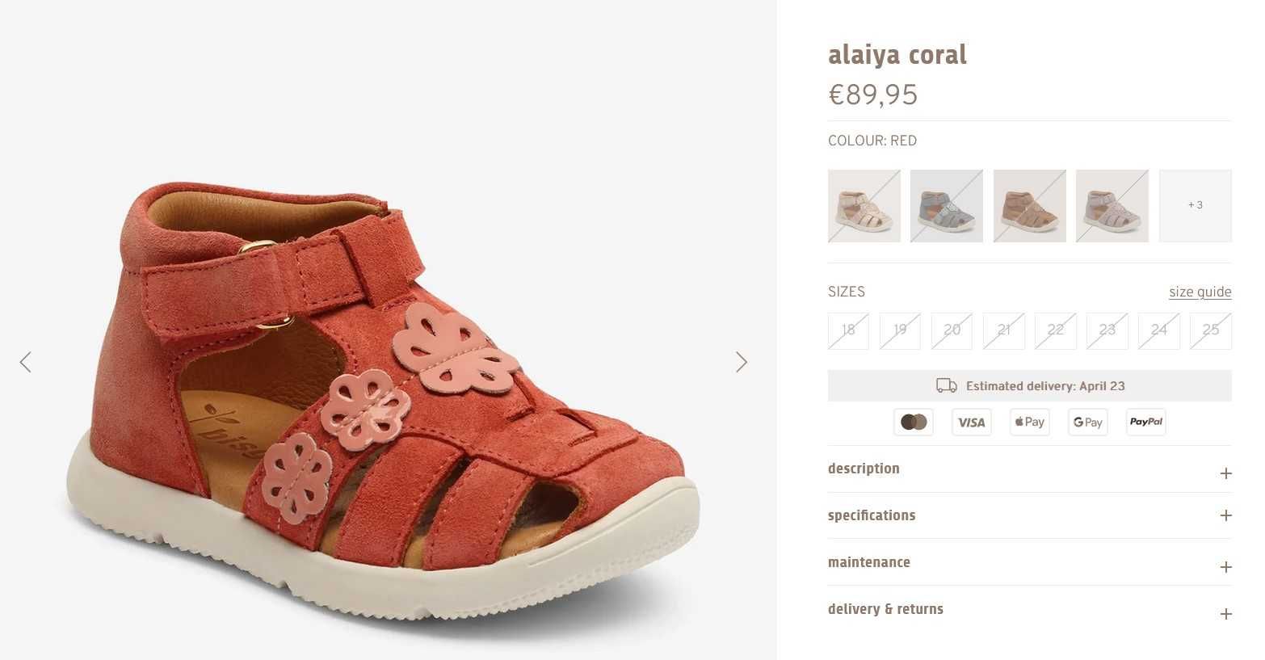This screenshot has height=660, width=1265.
Task: Click the delivery truck icon
Action: tap(947, 385)
